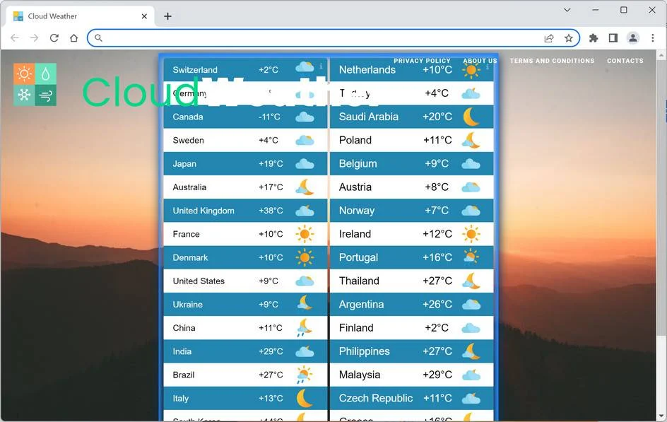Screen dimensions: 667x422
Task: Click the share page icon in address bar
Action: click(x=549, y=38)
